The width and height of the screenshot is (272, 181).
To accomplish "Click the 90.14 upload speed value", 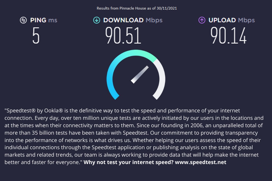I will click(x=229, y=36).
